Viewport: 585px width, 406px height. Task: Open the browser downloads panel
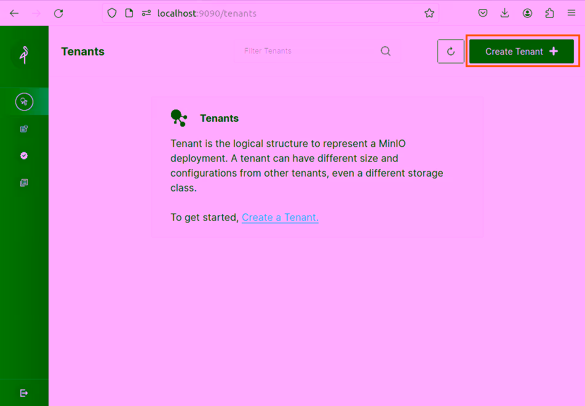pos(505,13)
